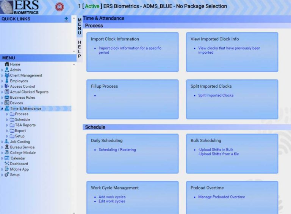This screenshot has height=214, width=291.
Task: Open View clocks previously imported link
Action: click(229, 50)
